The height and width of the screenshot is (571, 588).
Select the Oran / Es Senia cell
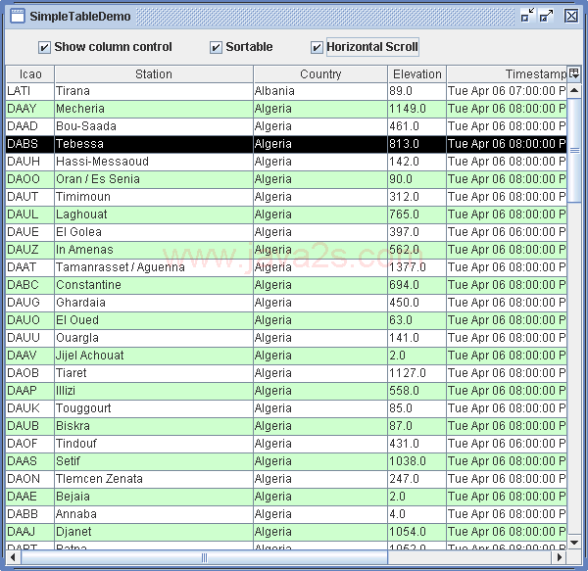tap(154, 179)
